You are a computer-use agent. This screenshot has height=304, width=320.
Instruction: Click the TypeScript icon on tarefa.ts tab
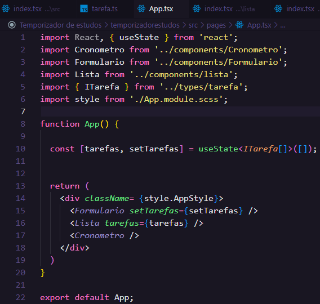click(x=84, y=9)
